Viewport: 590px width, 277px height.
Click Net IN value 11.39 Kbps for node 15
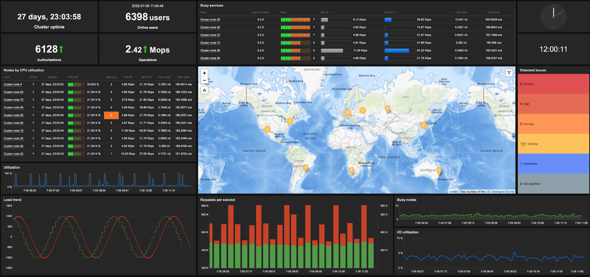[128, 130]
